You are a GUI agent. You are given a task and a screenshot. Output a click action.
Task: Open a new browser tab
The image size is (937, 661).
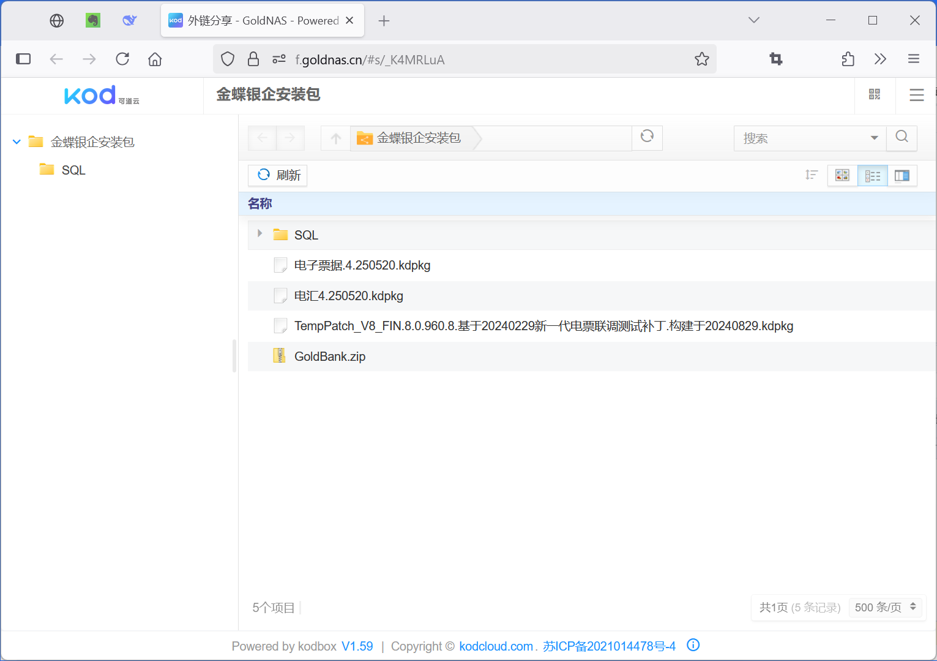point(384,21)
